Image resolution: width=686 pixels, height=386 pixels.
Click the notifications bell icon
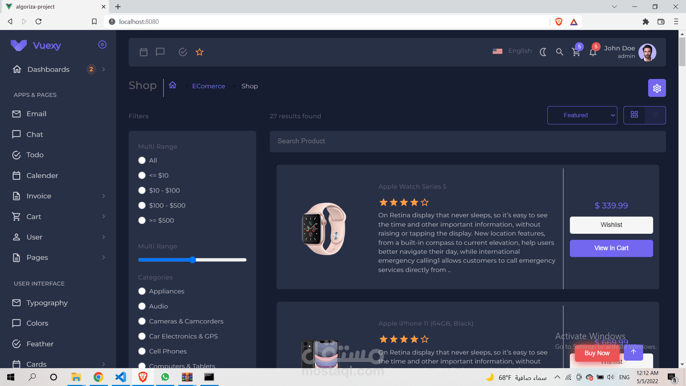[593, 52]
